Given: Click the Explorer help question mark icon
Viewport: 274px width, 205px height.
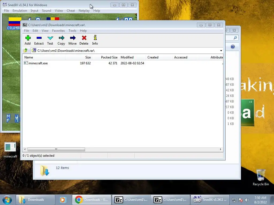Looking at the screenshot, I should (x=233, y=47).
